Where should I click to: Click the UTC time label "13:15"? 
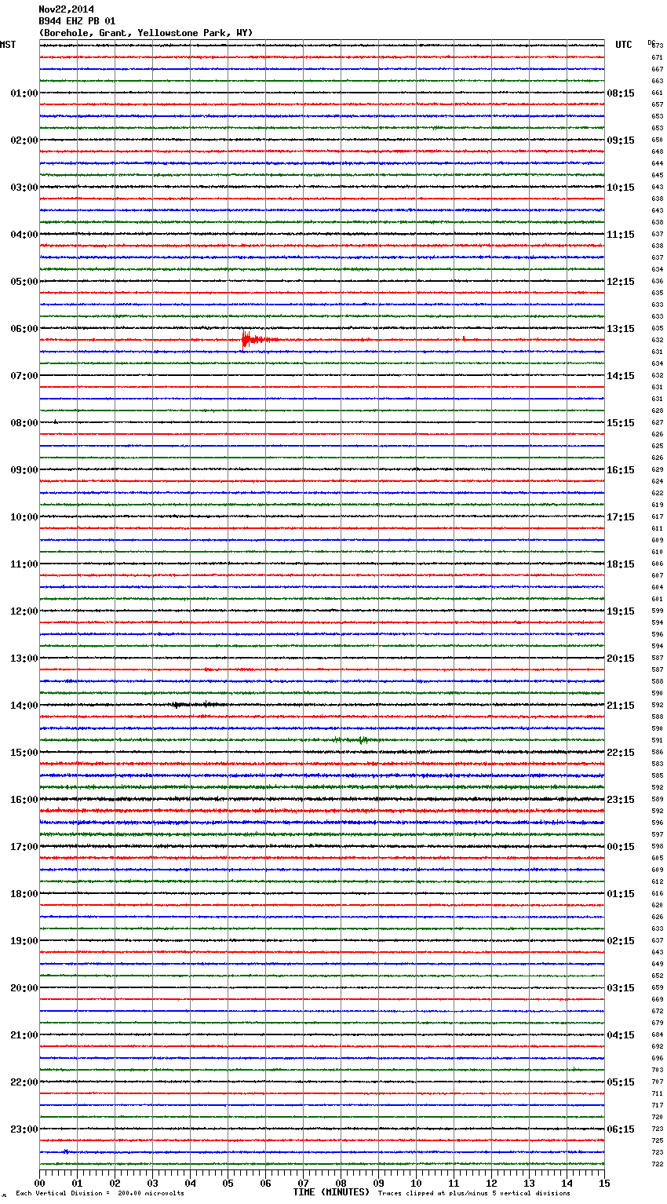point(621,329)
